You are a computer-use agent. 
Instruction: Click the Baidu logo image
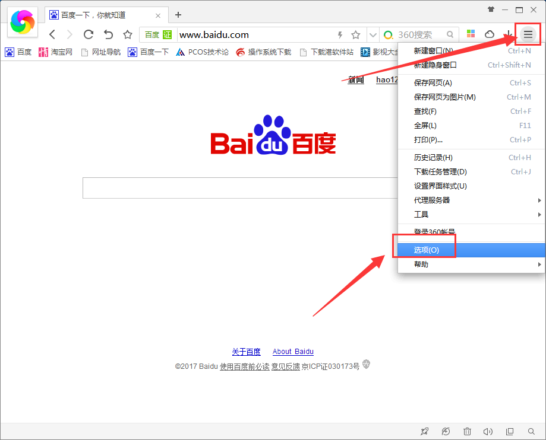click(x=273, y=135)
